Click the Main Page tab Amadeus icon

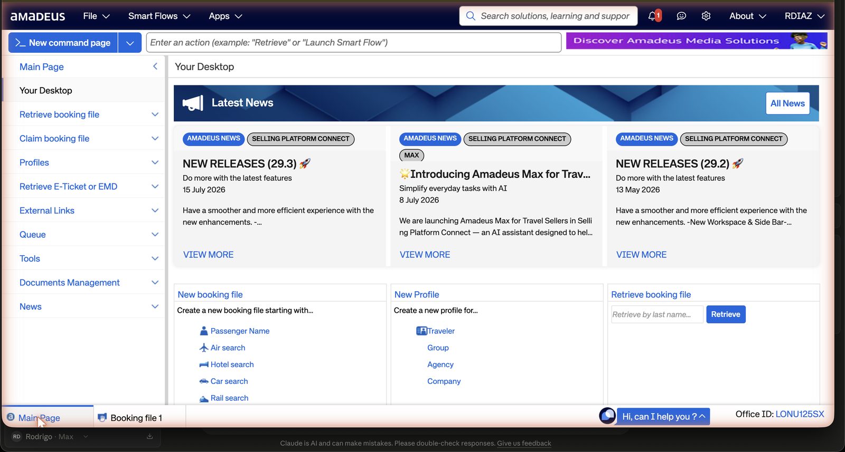(x=11, y=417)
